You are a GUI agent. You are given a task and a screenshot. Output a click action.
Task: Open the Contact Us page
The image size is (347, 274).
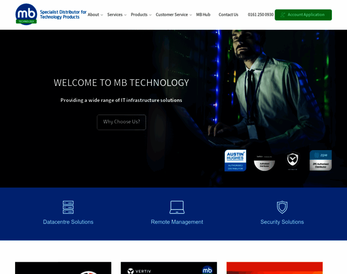(x=228, y=15)
